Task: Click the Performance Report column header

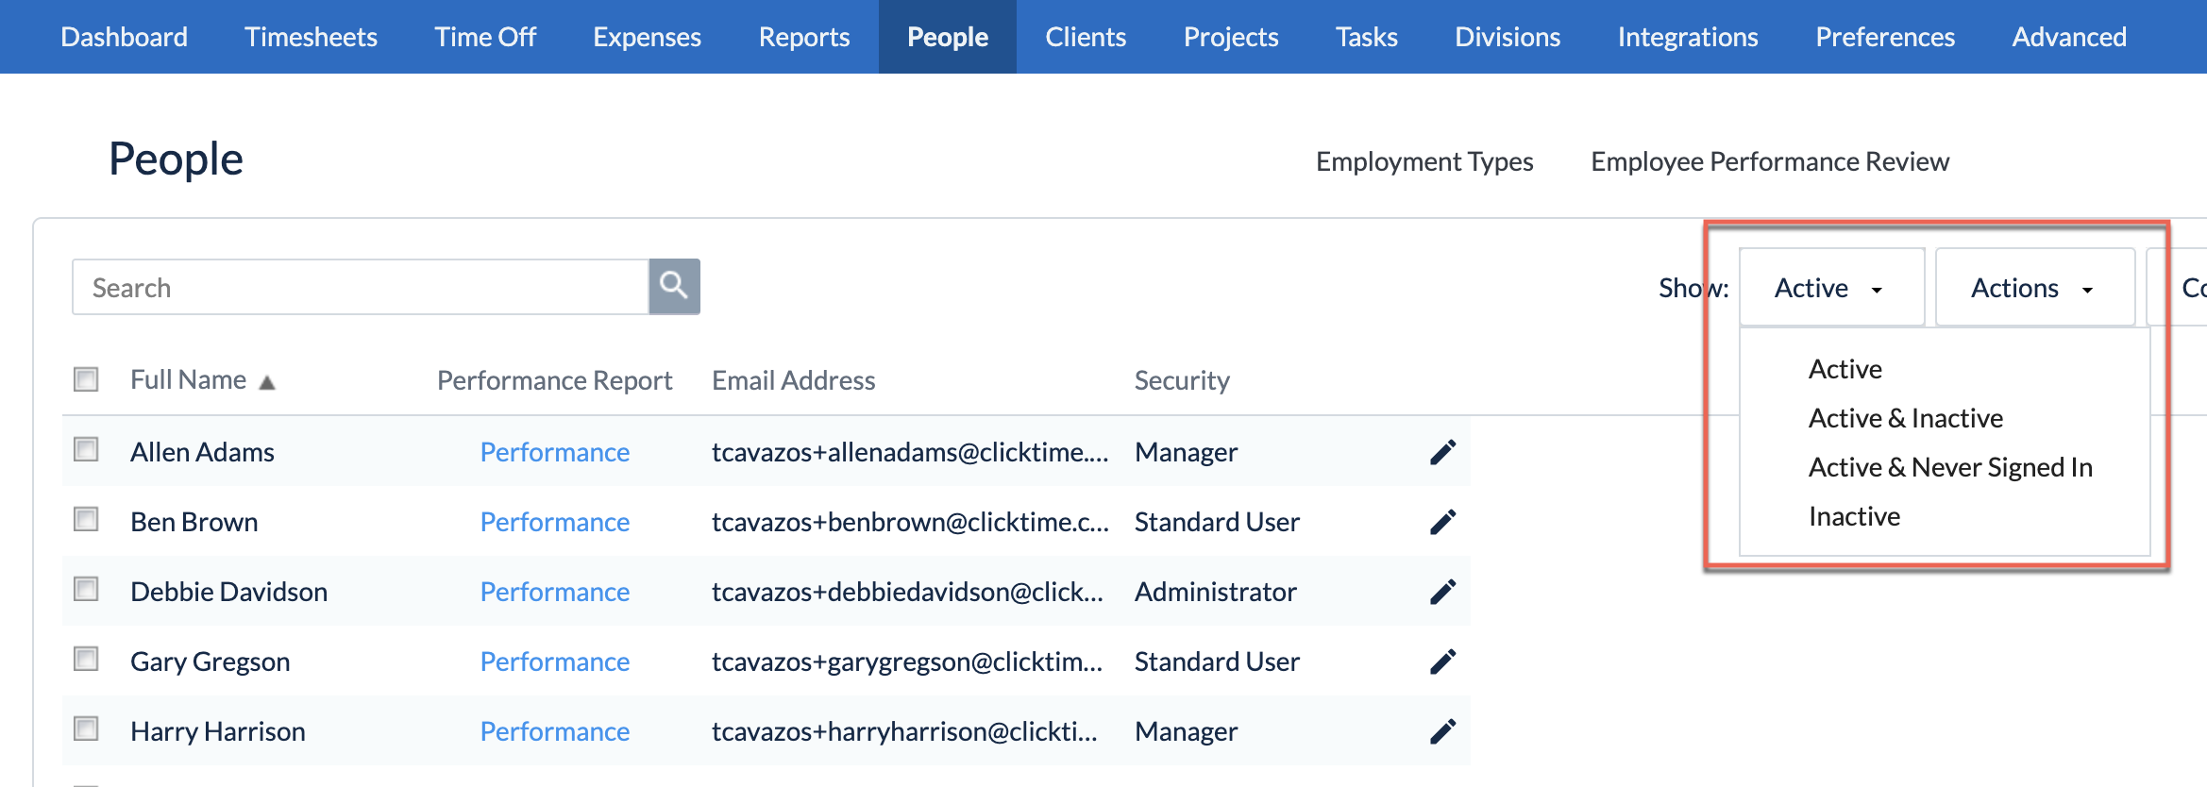Action: tap(554, 380)
